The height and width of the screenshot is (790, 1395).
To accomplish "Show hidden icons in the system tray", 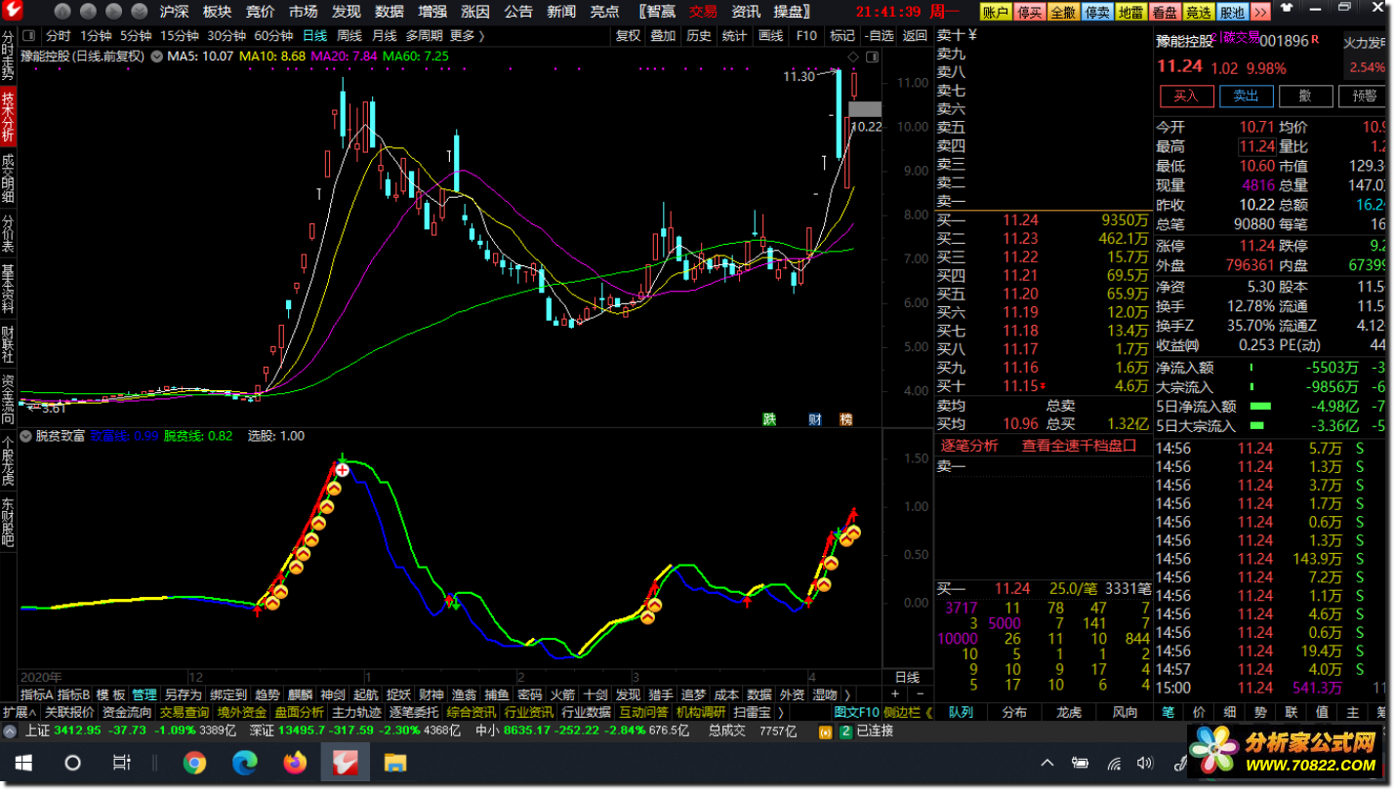I will pos(1046,763).
